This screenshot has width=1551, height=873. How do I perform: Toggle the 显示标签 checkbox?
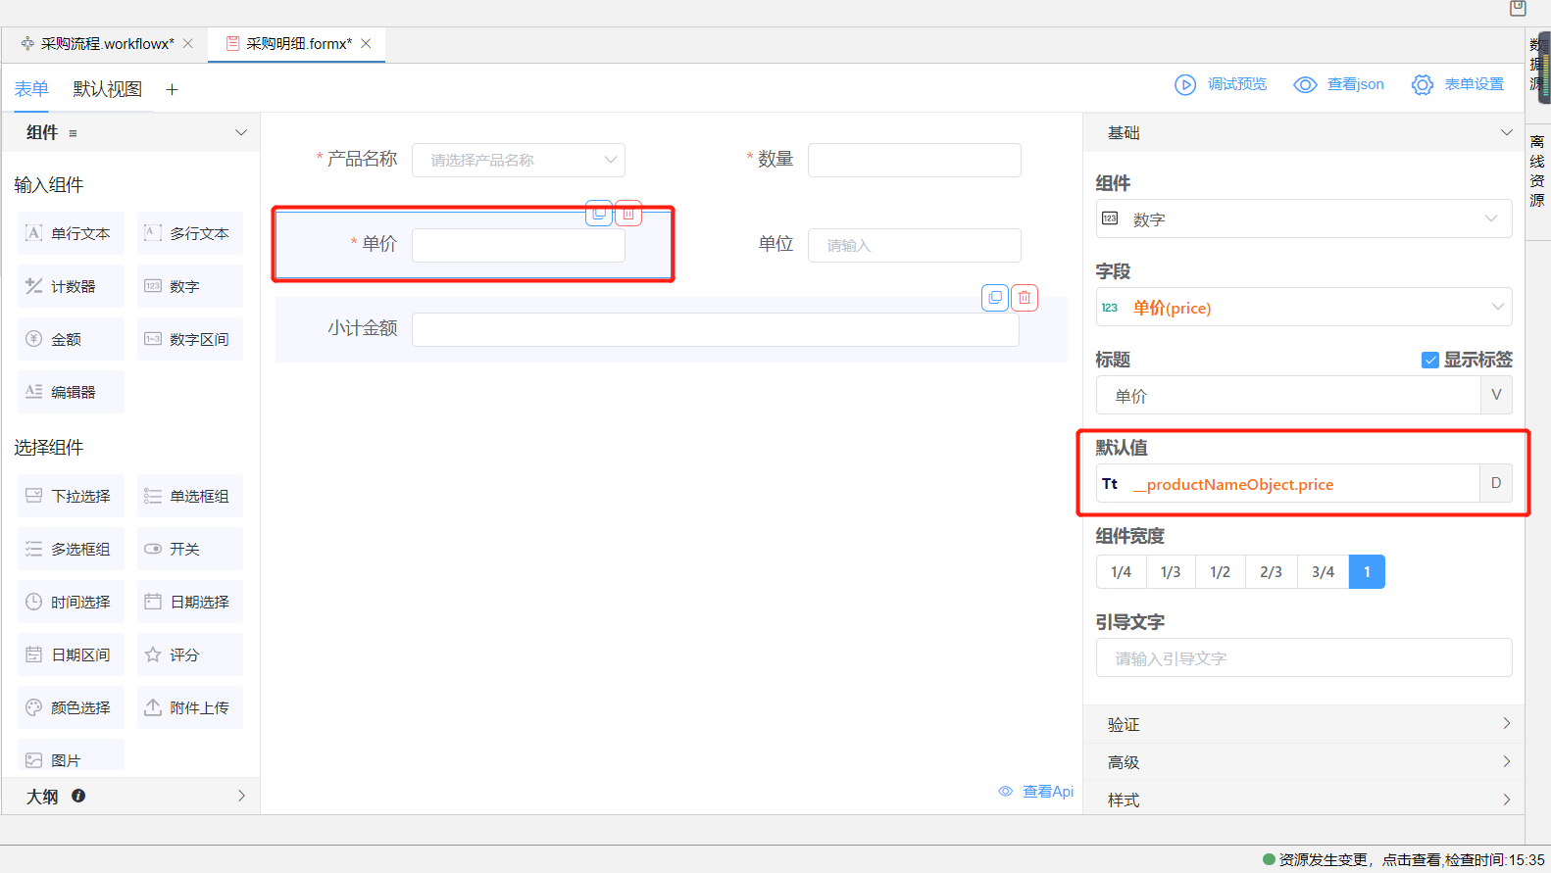pos(1429,360)
